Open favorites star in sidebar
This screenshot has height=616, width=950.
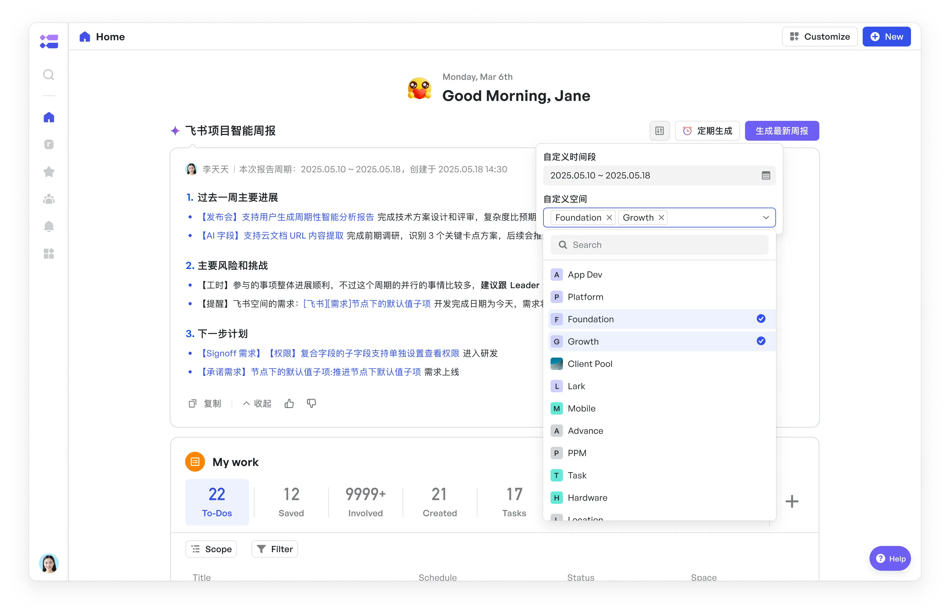pos(49,172)
